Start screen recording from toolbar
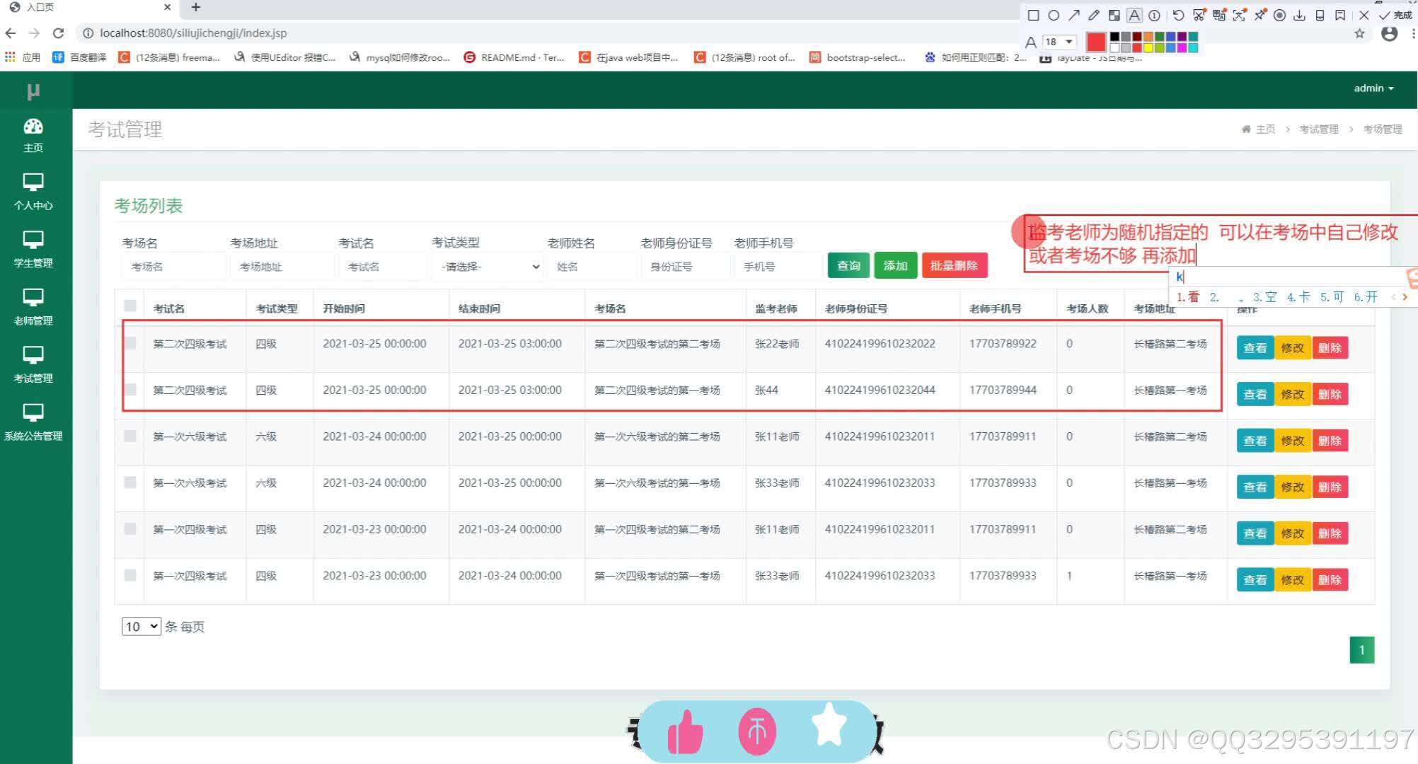The image size is (1418, 764). click(1279, 15)
